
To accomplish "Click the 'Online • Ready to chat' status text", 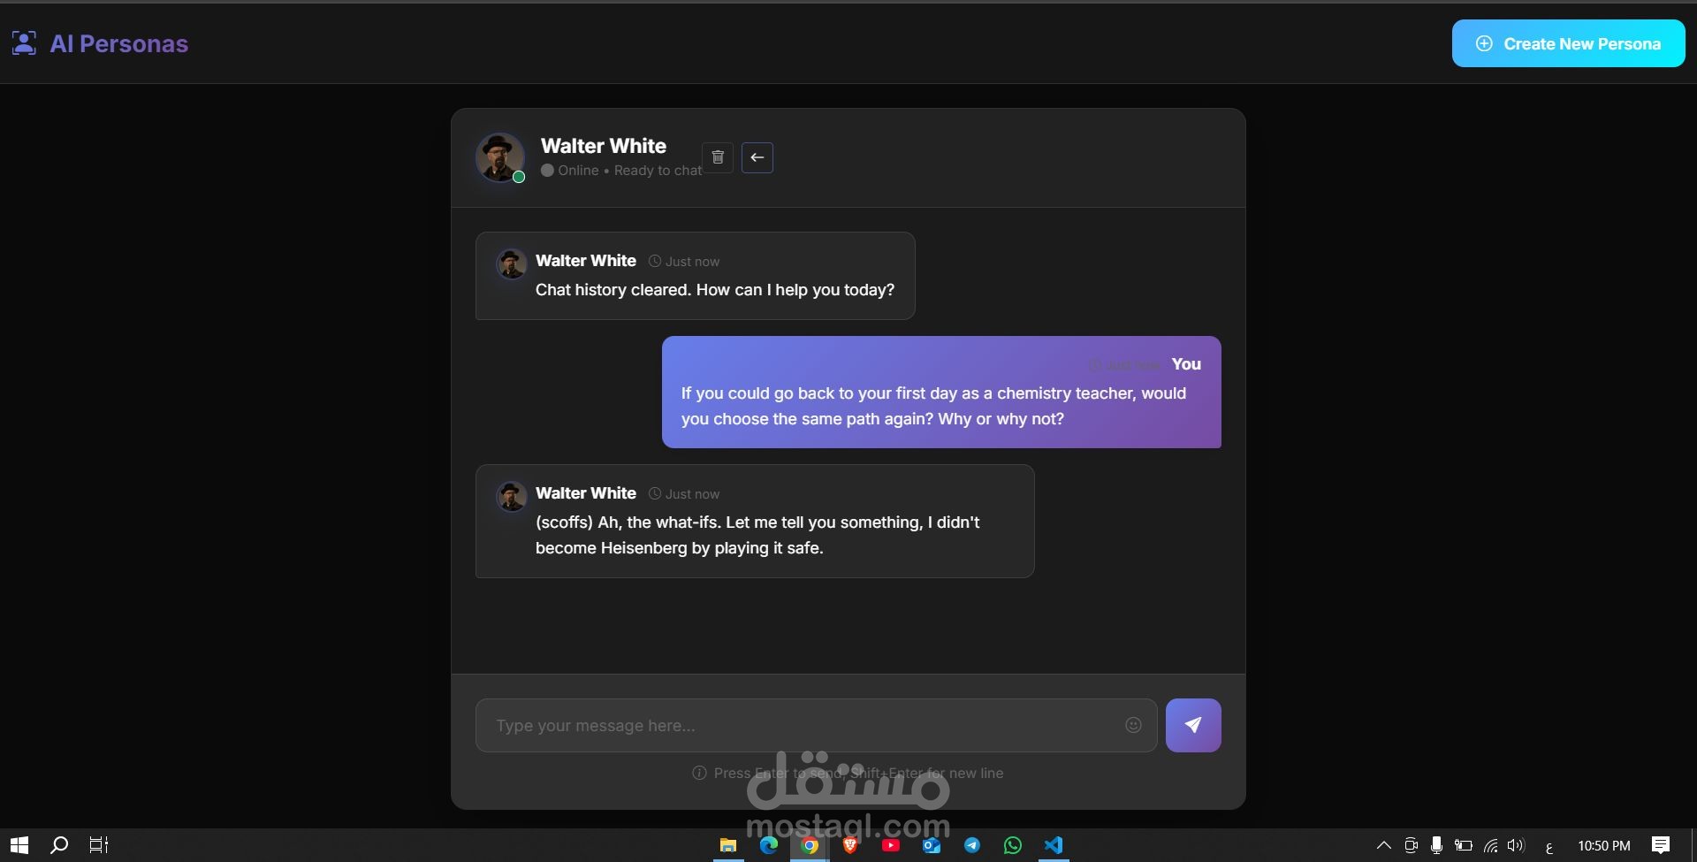I will click(x=621, y=171).
